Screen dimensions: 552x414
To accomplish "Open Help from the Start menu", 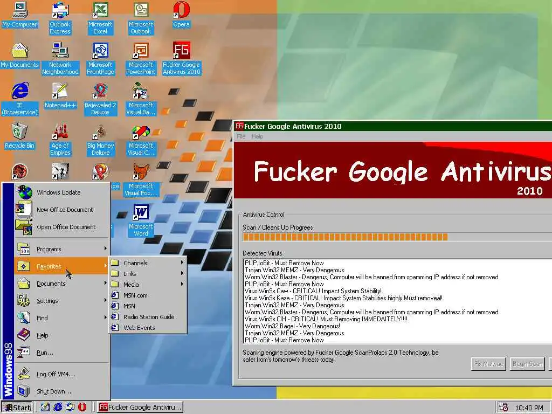I will [x=62, y=335].
